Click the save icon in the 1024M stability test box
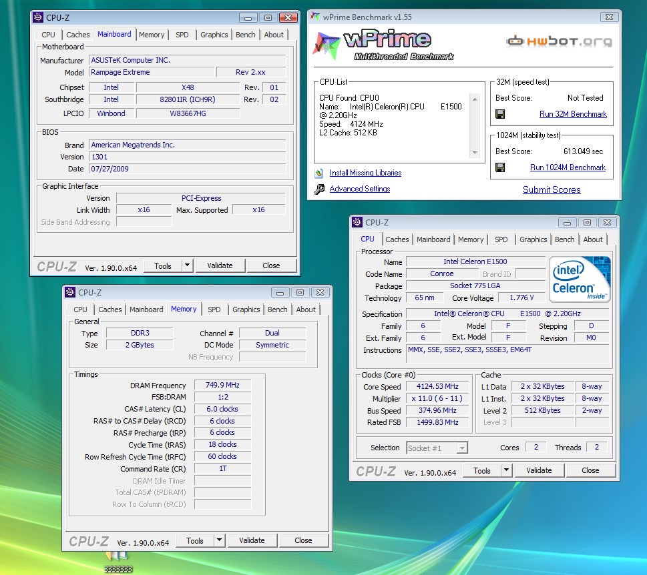Viewport: 647px width, 575px height. click(500, 167)
